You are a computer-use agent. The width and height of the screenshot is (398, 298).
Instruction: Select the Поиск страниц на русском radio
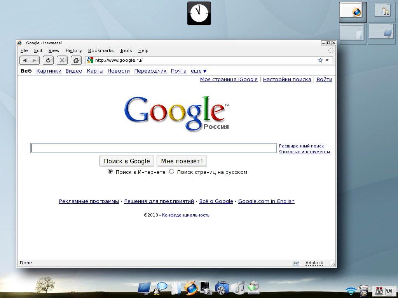point(171,172)
